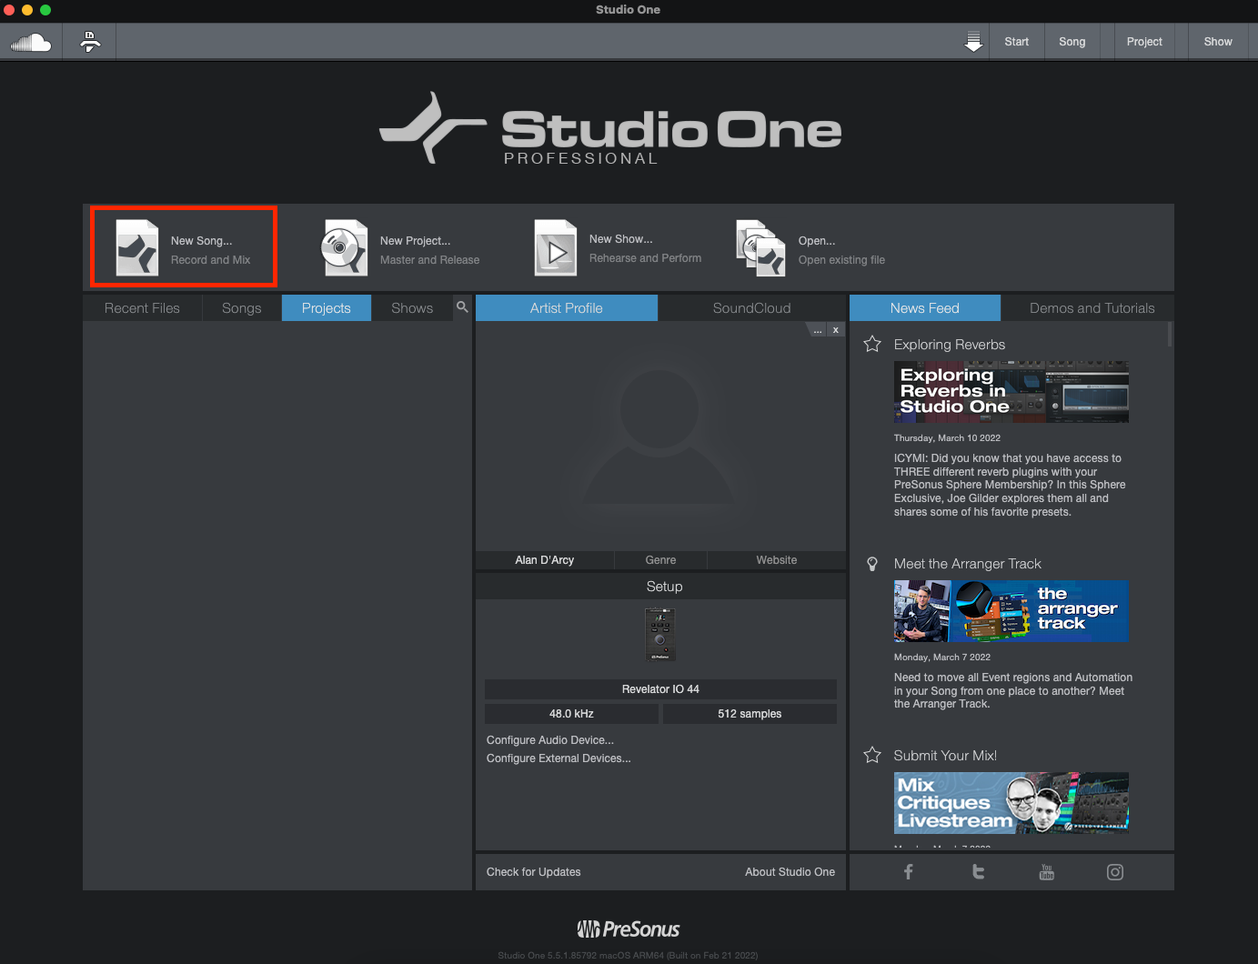Click the New Show... text label
This screenshot has height=964, width=1258.
(621, 239)
